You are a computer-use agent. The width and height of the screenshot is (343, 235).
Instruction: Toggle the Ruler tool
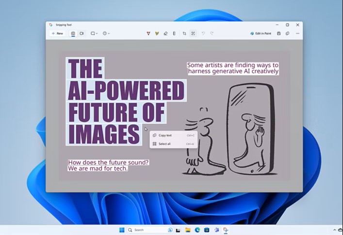[x=174, y=33]
